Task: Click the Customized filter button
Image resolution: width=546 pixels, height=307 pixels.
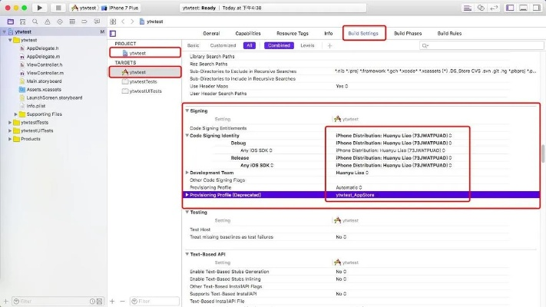Action: tap(222, 45)
